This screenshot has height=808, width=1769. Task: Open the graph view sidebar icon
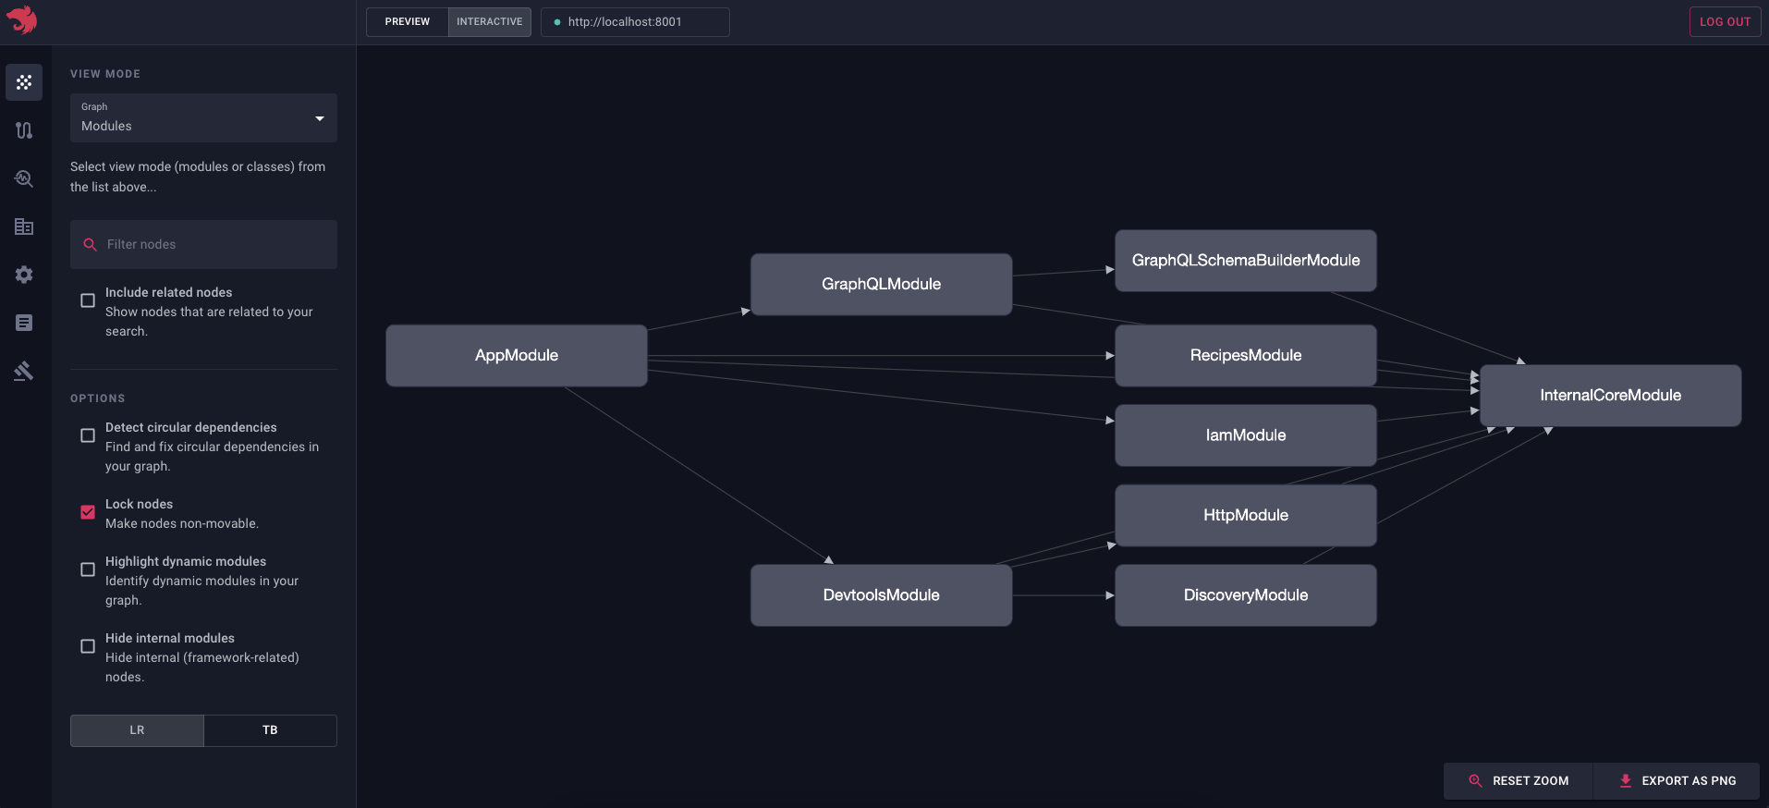[x=24, y=82]
